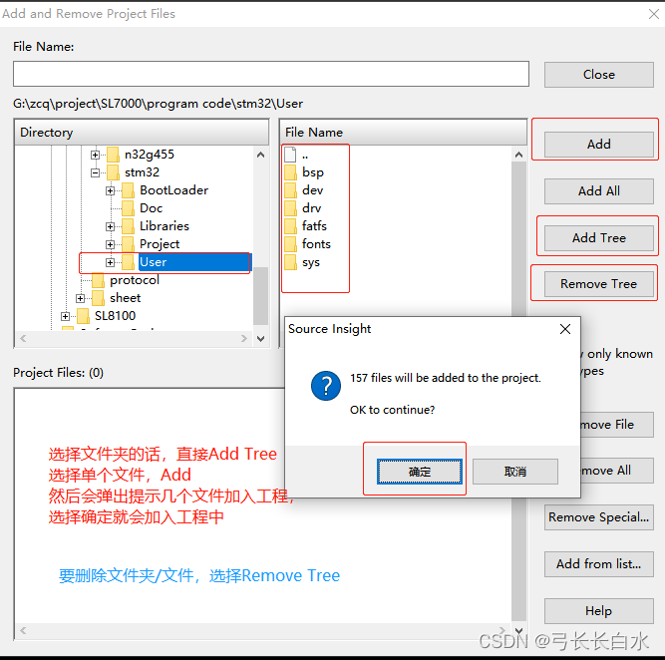665x660 pixels.
Task: Click the Remove Tree button
Action: coord(598,284)
